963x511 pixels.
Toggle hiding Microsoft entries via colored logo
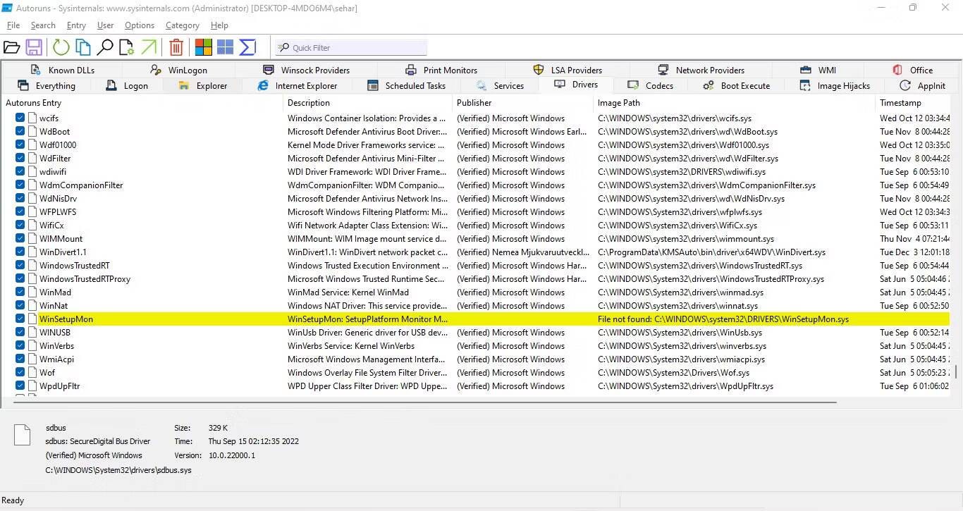203,47
